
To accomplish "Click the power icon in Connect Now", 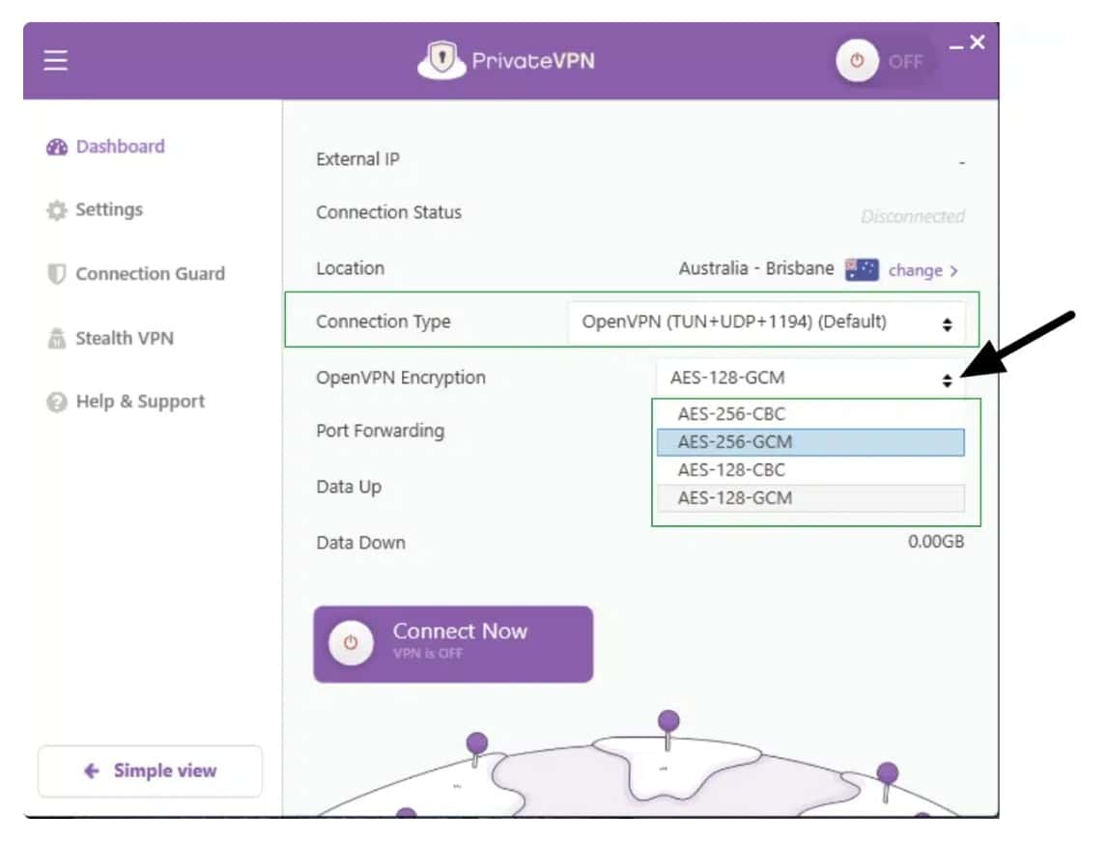I will (351, 643).
